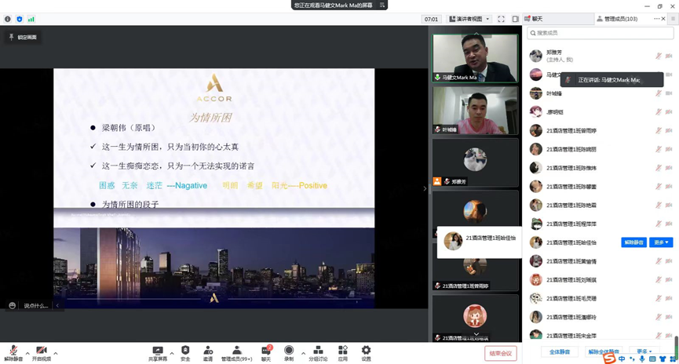The height and width of the screenshot is (364, 679).
Task: Open the 更多 dropdown at member panel bottom
Action: 644,351
